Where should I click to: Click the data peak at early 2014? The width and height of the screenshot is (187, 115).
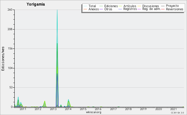pos(69,100)
